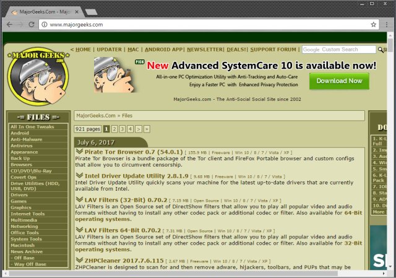Open Office Tools category
The width and height of the screenshot is (396, 278).
click(x=38, y=233)
